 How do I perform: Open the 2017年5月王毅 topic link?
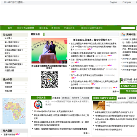pos(130,59)
